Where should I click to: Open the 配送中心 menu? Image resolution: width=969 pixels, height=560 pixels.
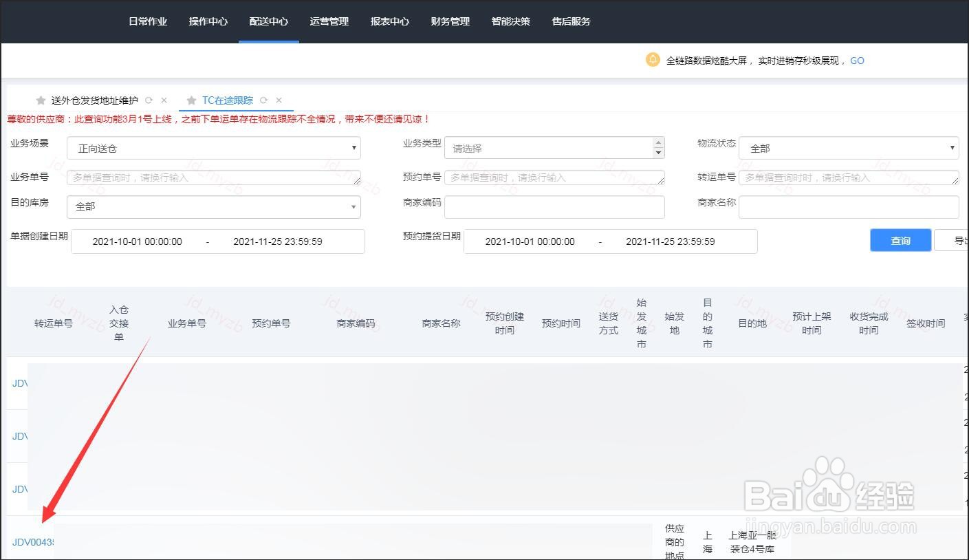click(268, 21)
